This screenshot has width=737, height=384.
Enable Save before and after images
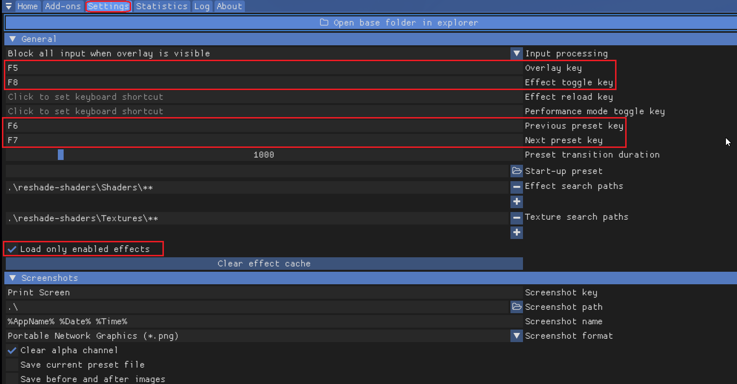coord(12,379)
